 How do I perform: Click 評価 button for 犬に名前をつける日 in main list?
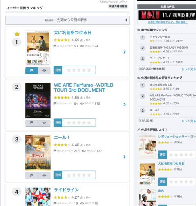click(58, 70)
